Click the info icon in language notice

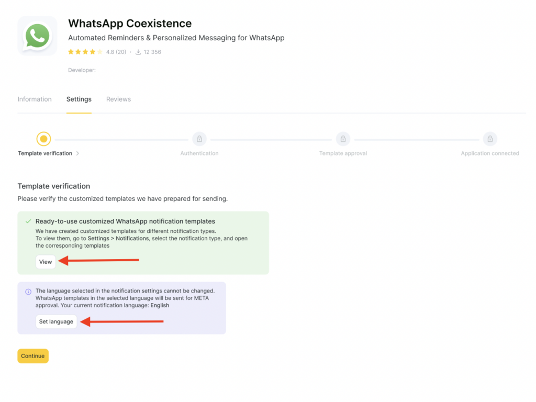coord(28,292)
